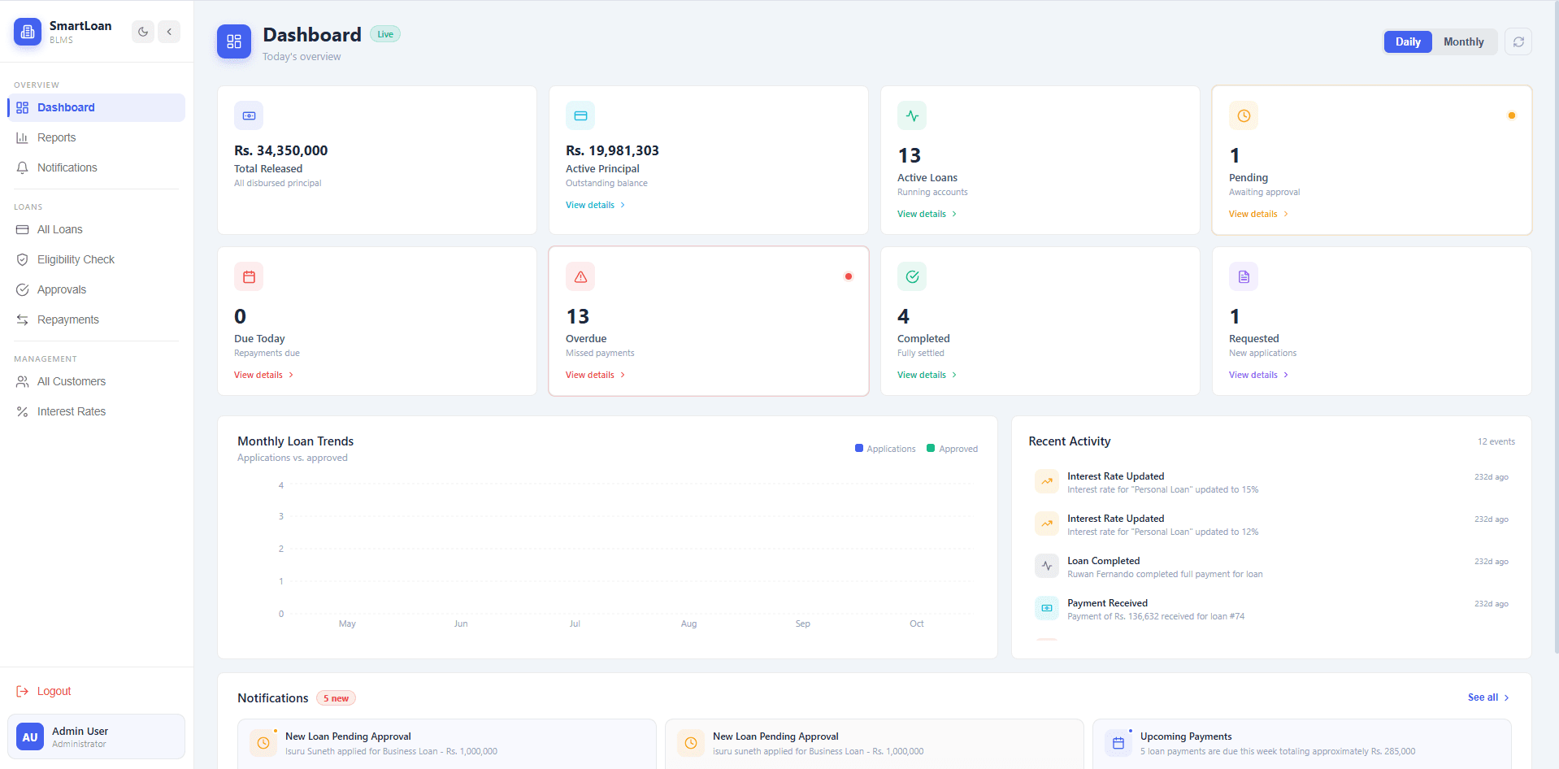Click the Dashboard header grid icon
Image resolution: width=1559 pixels, height=769 pixels.
(234, 41)
